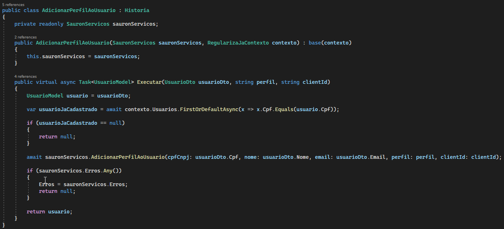Image resolution: width=504 pixels, height=229 pixels.
Task: Click the Any() call in the if condition
Action: coord(111,171)
